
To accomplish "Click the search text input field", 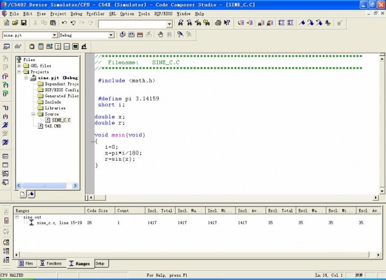I will click(132, 23).
